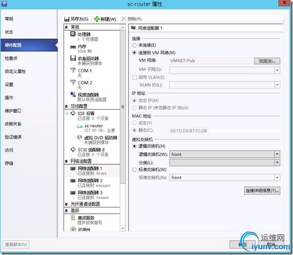The image size is (293, 255).
Task: Open the Dependencies (依赖关系) page
Action: [29, 124]
